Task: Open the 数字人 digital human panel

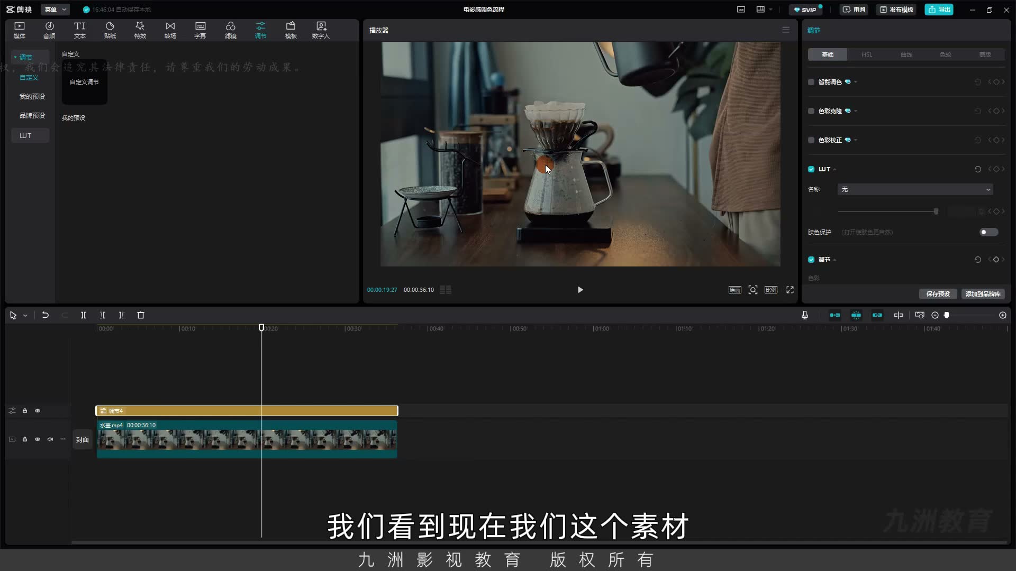Action: click(x=321, y=30)
